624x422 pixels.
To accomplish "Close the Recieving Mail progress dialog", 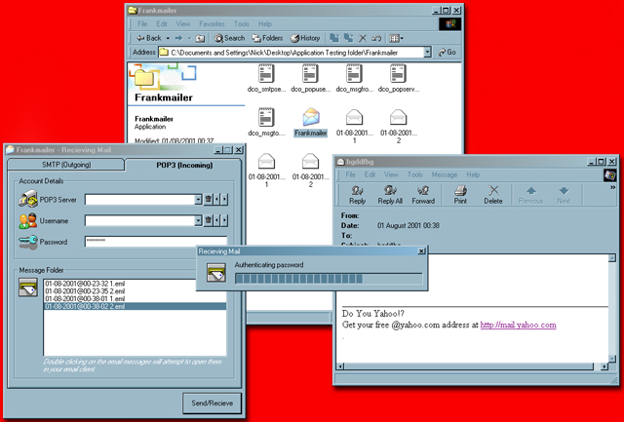I will pyautogui.click(x=421, y=251).
